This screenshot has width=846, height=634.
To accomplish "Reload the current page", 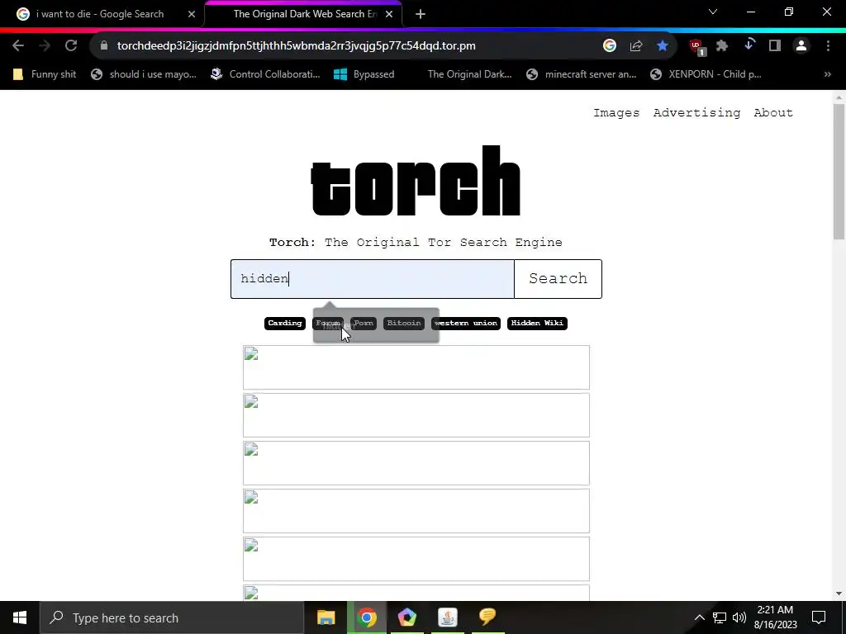I will (71, 46).
